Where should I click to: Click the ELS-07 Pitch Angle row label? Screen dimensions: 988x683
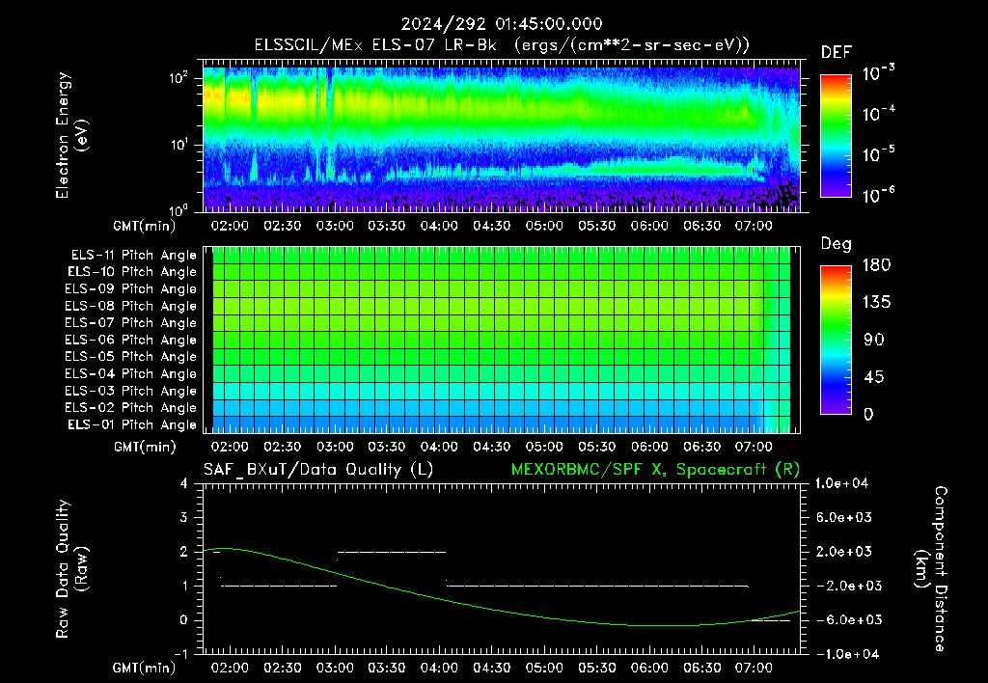130,322
